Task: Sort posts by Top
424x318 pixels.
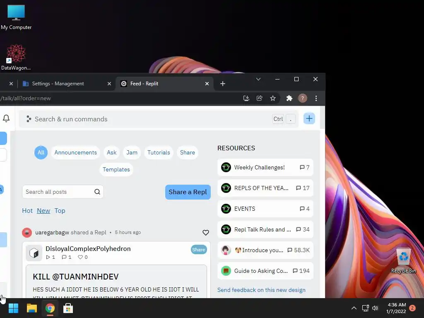Action: (60, 211)
